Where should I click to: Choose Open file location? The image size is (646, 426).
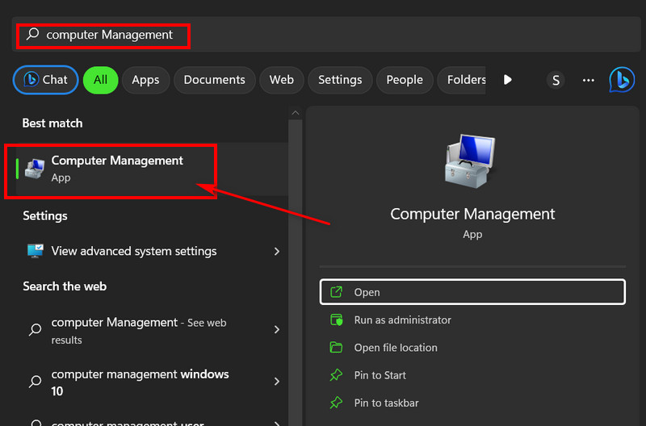[x=472, y=348]
